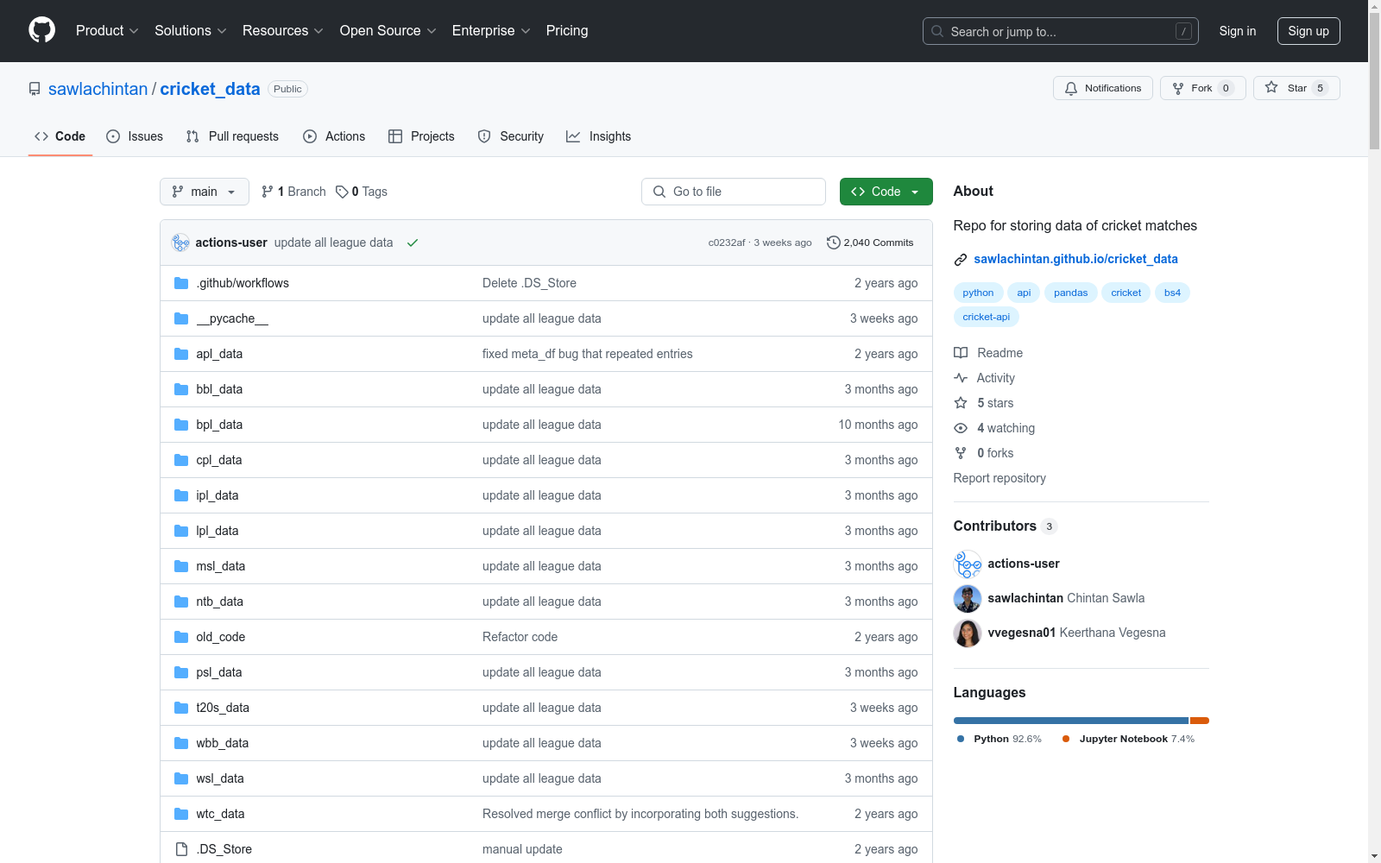Viewport: 1381px width, 863px height.
Task: Focus the Go to file field
Action: pos(734,192)
